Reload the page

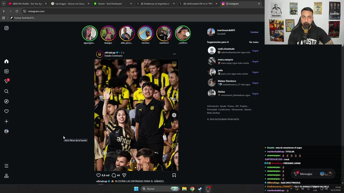[17, 11]
